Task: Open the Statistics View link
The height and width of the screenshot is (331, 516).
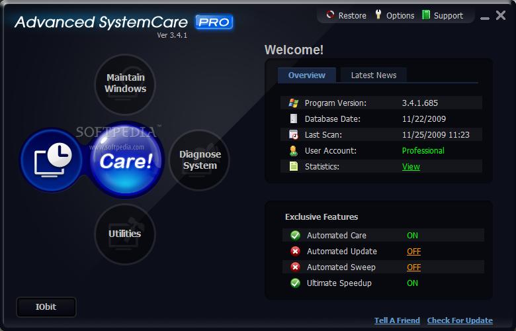Action: pyautogui.click(x=411, y=166)
